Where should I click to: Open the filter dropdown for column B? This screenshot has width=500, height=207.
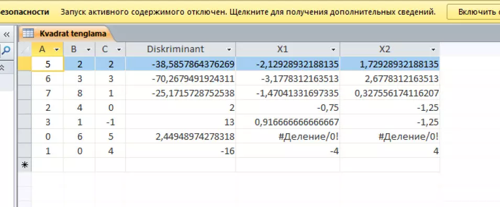(88, 50)
